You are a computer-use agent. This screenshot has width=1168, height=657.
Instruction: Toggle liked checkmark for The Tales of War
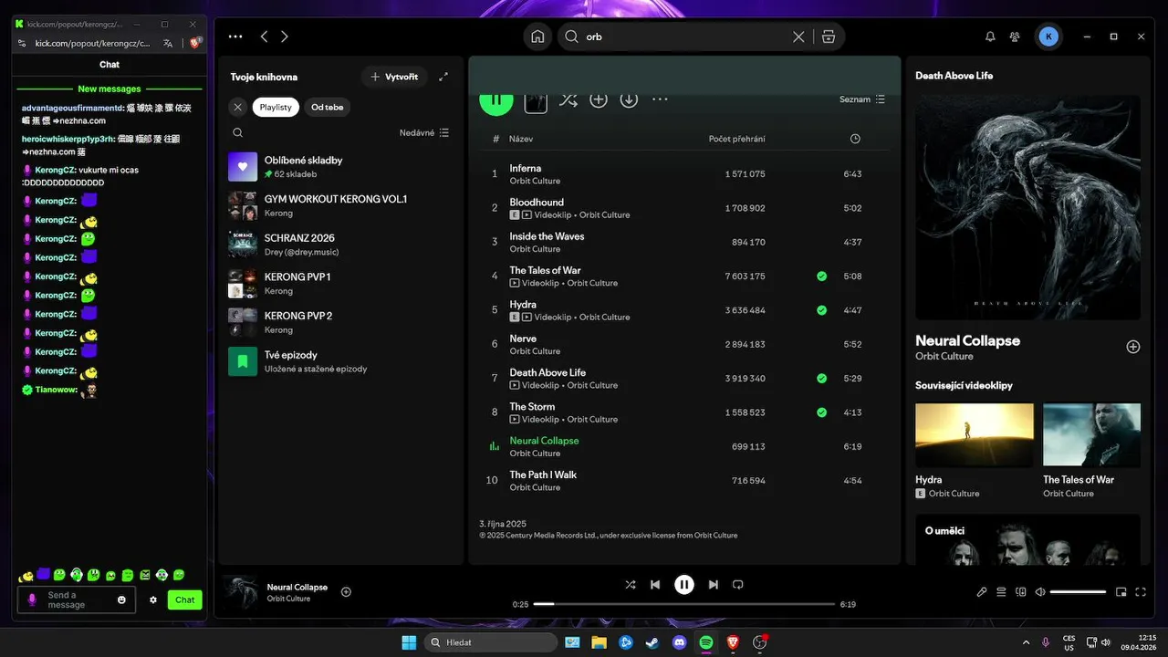[822, 276]
